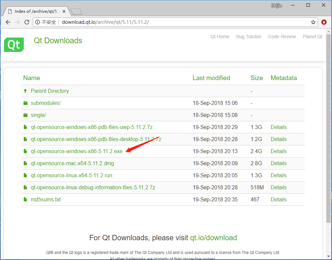
Task: Click file icon beside linux-x64-5.11.2.run
Action: pyautogui.click(x=25, y=175)
